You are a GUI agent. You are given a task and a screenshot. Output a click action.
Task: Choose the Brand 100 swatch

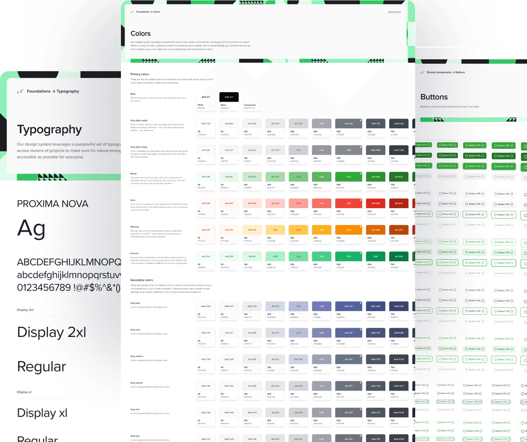252,181
